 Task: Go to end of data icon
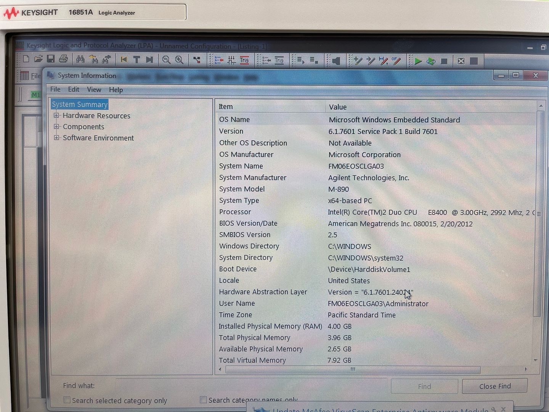pos(149,60)
